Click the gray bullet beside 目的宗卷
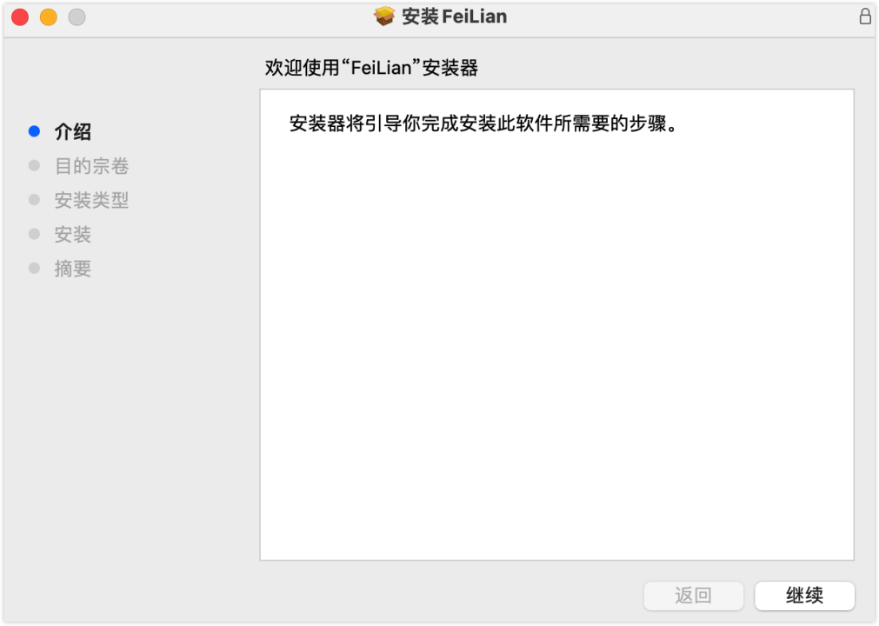Screen dimensions: 879x626 [34, 165]
